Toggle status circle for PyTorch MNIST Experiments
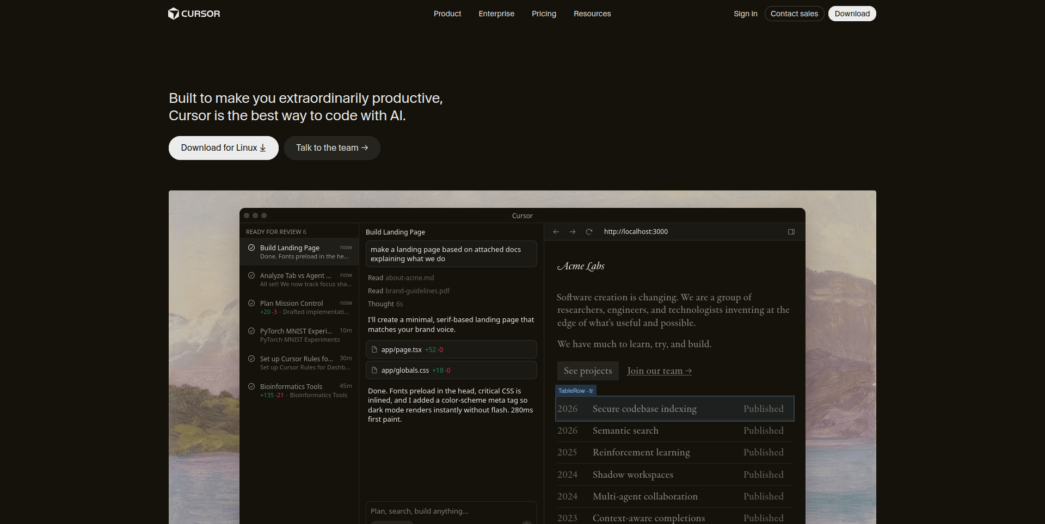Image resolution: width=1045 pixels, height=524 pixels. pyautogui.click(x=251, y=331)
